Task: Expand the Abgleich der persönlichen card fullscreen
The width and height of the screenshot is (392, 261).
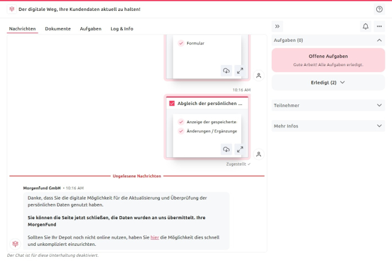Action: [239, 149]
